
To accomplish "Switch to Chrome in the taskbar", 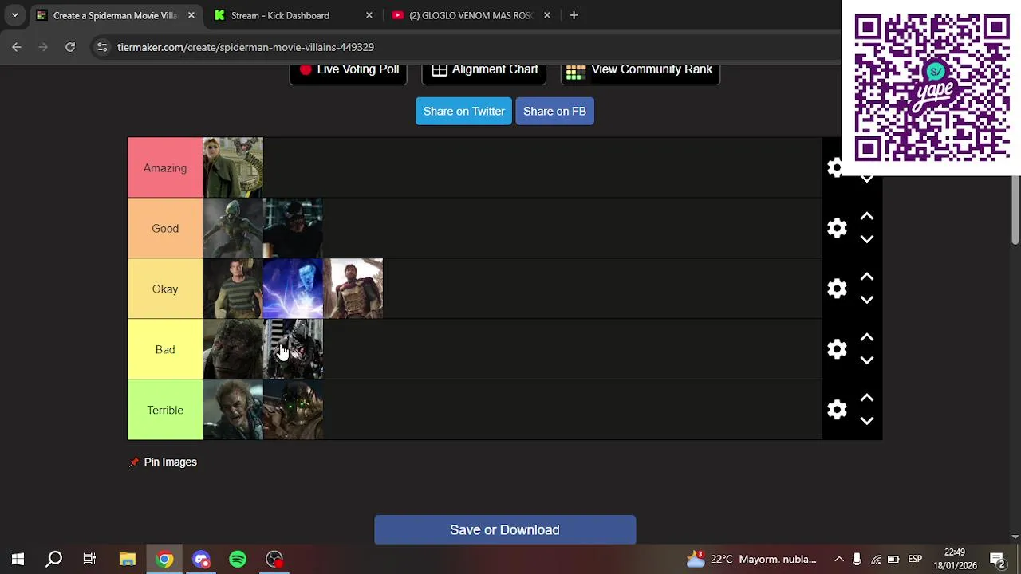I will click(164, 559).
